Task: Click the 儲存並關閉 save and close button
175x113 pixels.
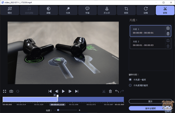Action: pos(150,108)
